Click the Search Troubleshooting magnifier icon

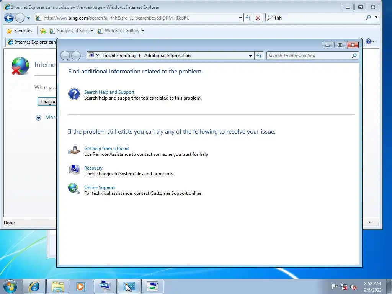coord(354,56)
